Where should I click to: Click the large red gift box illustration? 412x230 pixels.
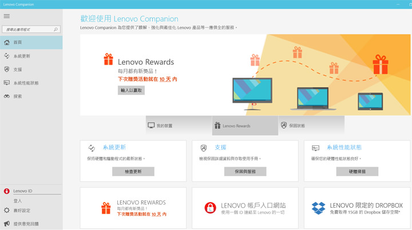[x=381, y=64]
